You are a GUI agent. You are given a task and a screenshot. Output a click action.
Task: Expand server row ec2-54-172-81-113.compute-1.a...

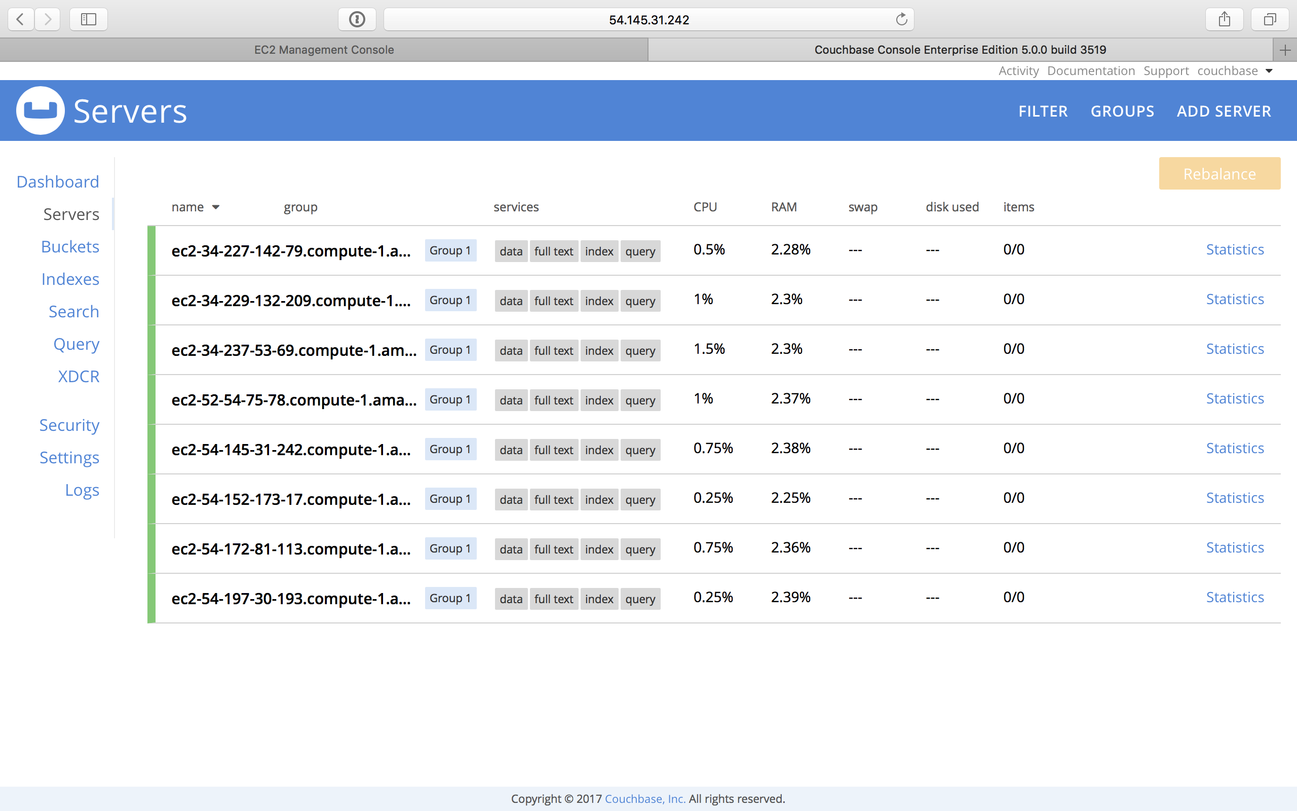(714, 549)
